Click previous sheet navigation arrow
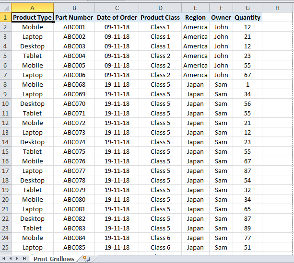294x263 pixels. [11, 259]
